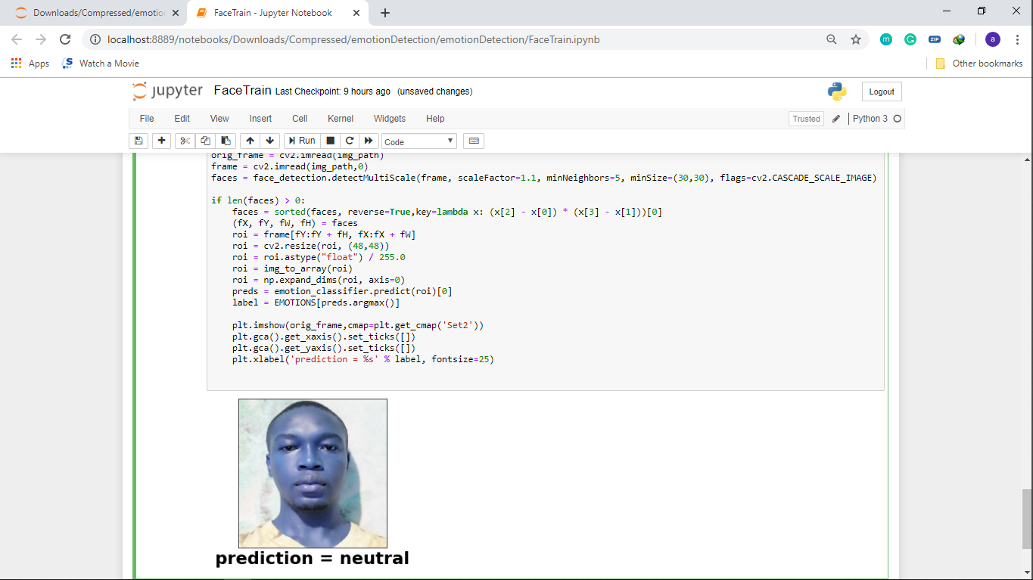Move the selected cell down
The image size is (1033, 580).
[x=269, y=141]
